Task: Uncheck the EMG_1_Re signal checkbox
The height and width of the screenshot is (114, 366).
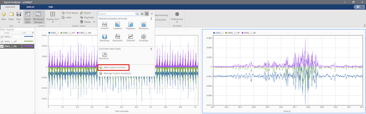Action: click(2, 46)
